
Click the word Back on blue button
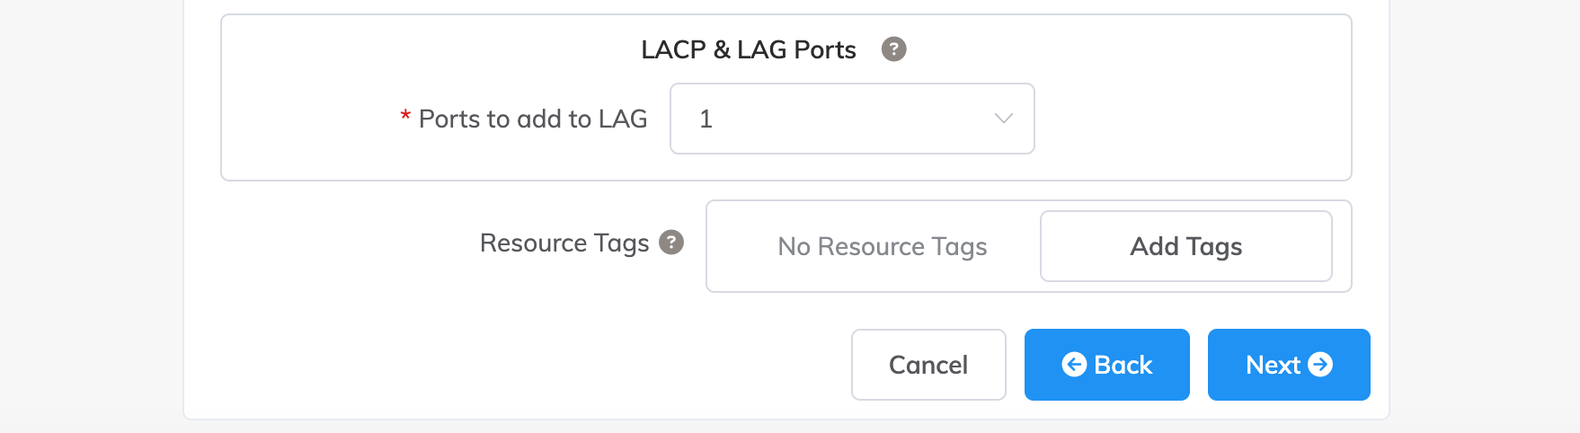click(1123, 365)
